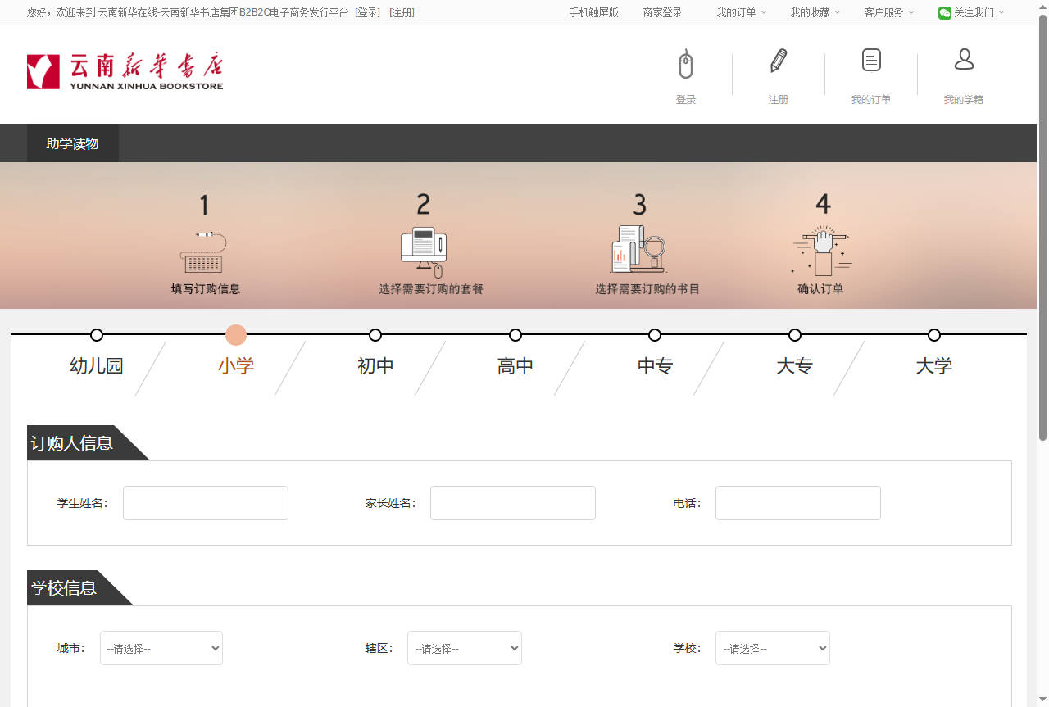
Task: Click the step 4 确认订单 icon
Action: pos(822,250)
